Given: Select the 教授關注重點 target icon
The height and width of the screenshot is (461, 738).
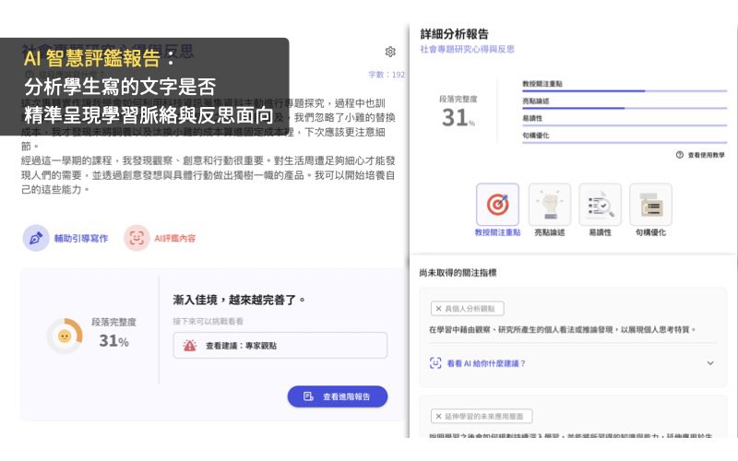Looking at the screenshot, I should pos(497,205).
